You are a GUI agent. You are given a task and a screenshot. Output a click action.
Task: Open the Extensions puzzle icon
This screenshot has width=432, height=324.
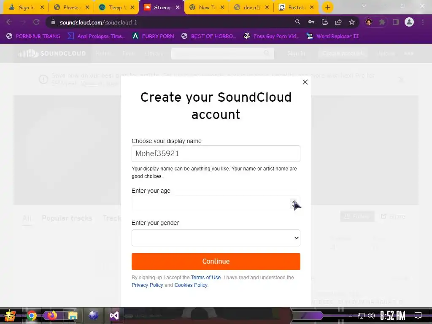click(x=382, y=22)
